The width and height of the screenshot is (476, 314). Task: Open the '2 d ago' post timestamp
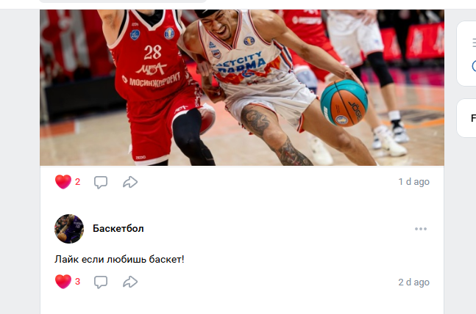coord(413,282)
